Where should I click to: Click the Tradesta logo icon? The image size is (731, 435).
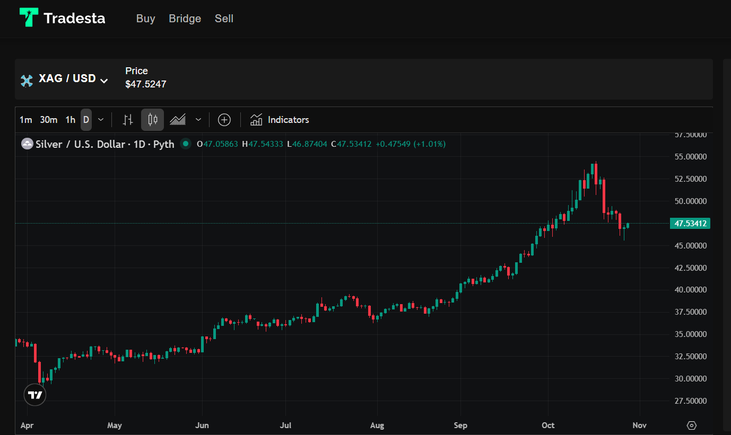click(29, 17)
